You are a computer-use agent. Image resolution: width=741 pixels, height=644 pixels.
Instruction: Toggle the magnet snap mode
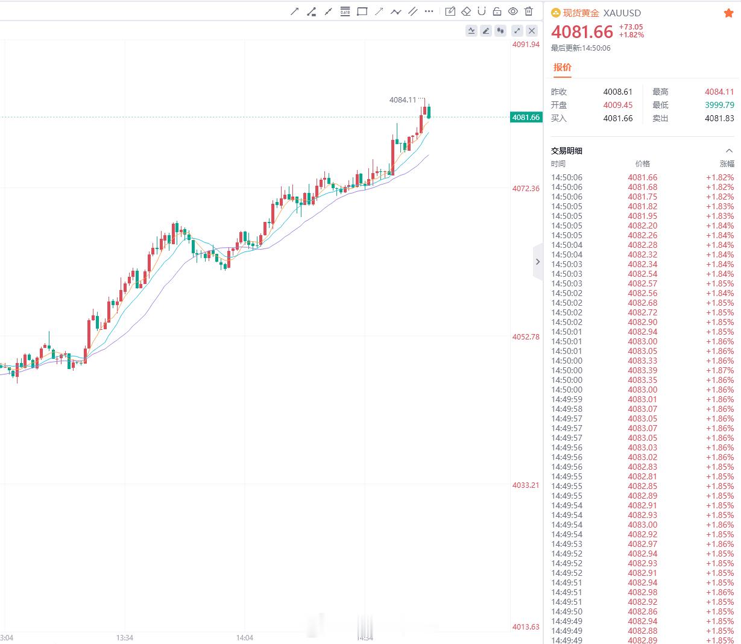(x=481, y=11)
